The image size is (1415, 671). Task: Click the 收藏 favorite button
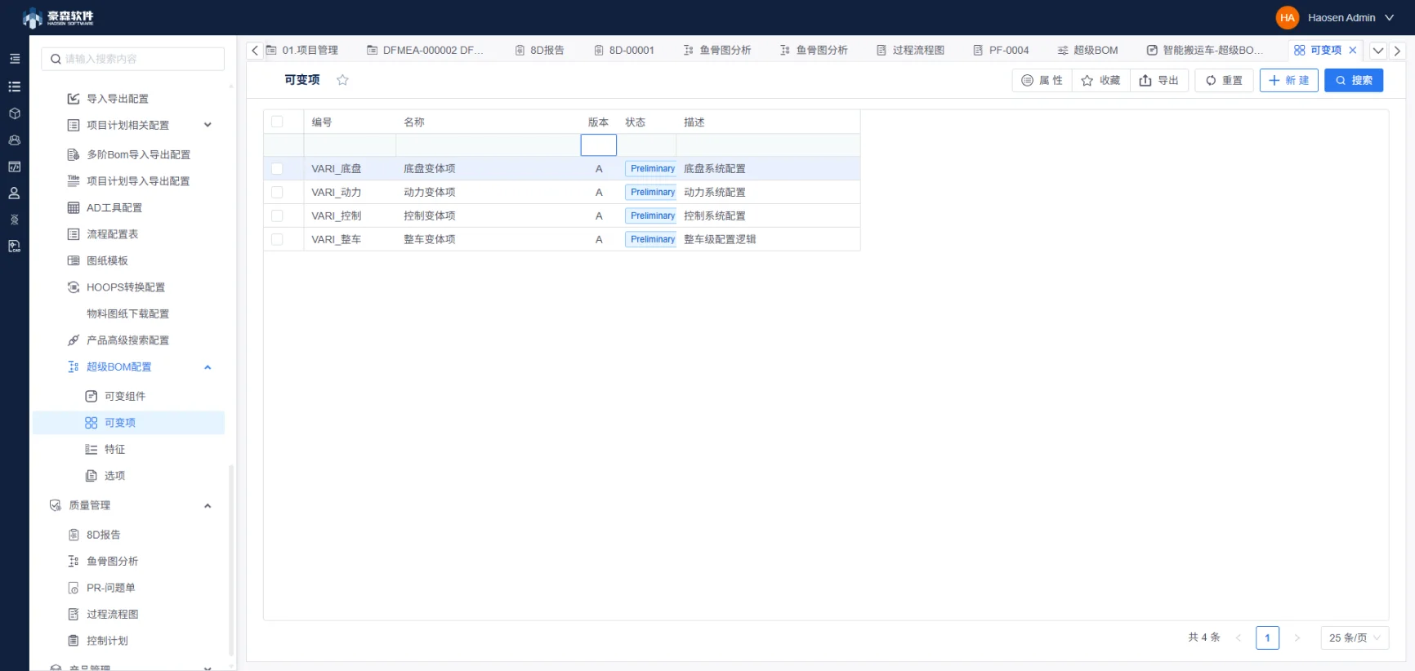pos(1101,80)
